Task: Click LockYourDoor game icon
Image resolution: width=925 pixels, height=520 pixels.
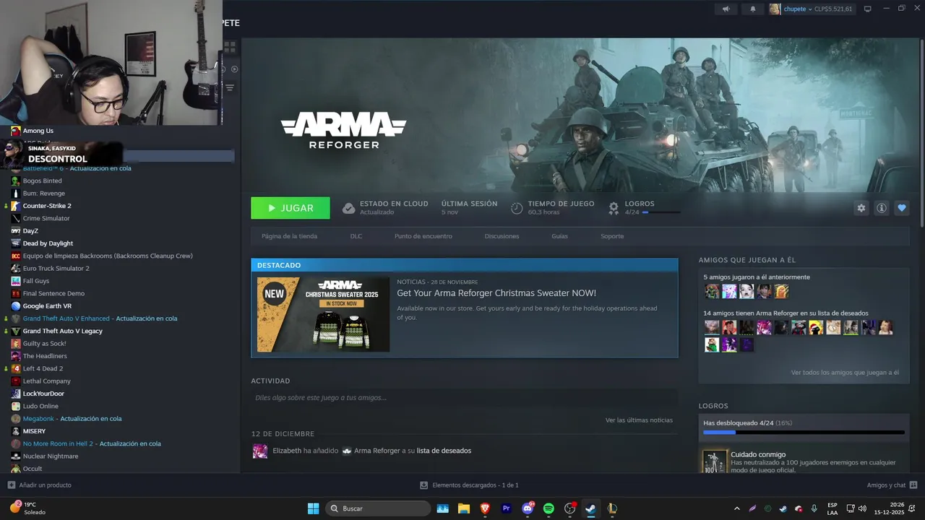Action: pyautogui.click(x=16, y=394)
